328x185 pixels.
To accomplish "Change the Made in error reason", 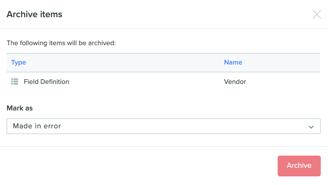I will pos(164,126).
